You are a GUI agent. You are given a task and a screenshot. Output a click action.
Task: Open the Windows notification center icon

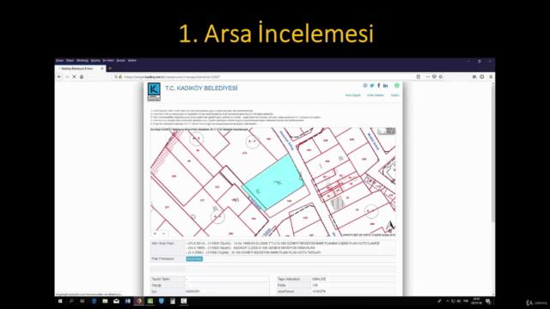488,301
